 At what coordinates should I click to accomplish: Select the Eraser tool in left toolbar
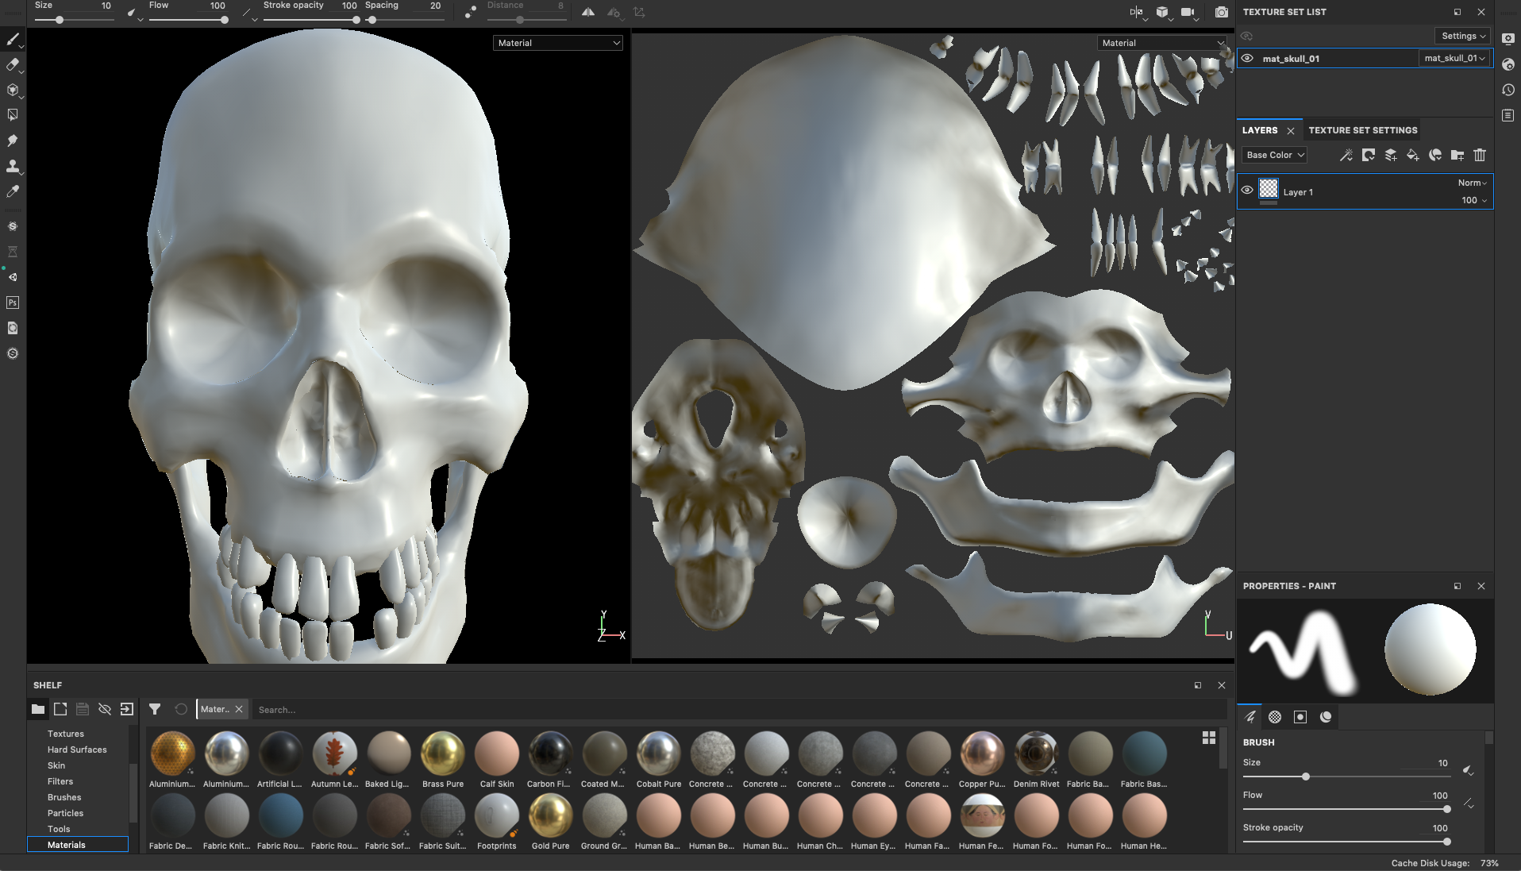coord(13,64)
